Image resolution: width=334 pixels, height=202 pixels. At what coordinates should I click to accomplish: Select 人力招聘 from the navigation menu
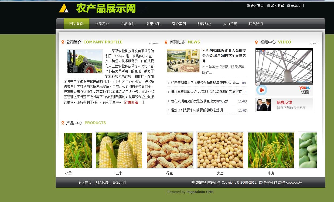(230, 24)
